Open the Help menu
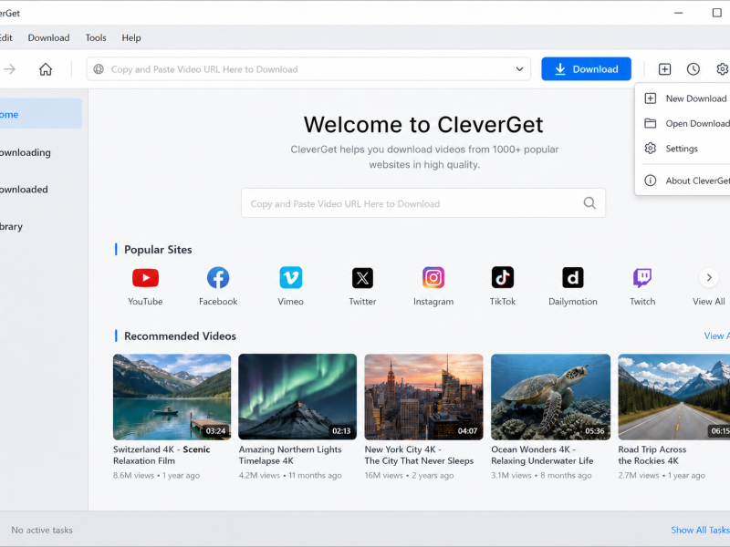730x547 pixels. (x=131, y=37)
